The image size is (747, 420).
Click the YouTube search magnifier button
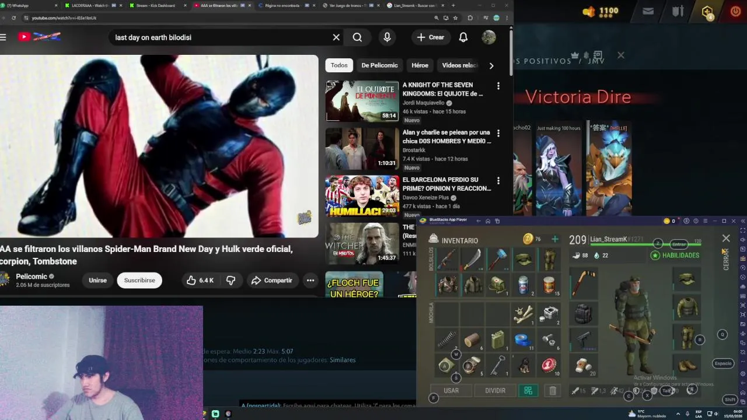pyautogui.click(x=357, y=37)
